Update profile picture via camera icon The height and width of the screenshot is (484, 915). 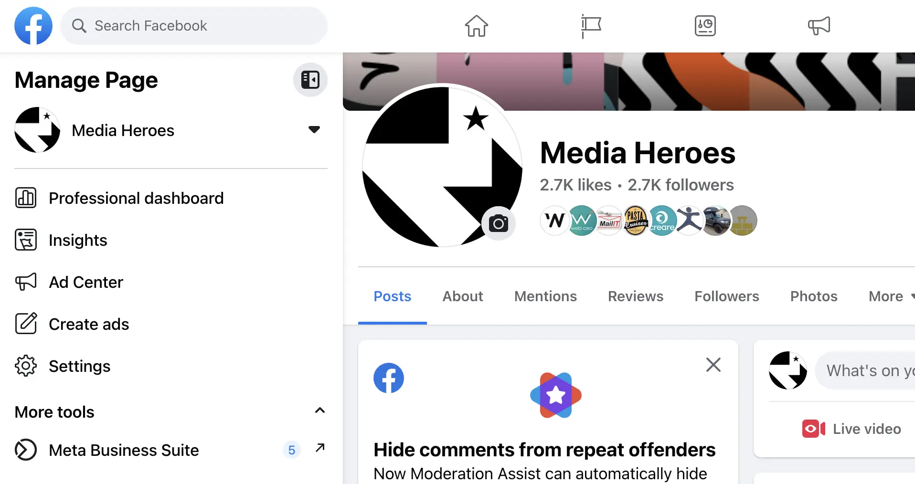499,223
